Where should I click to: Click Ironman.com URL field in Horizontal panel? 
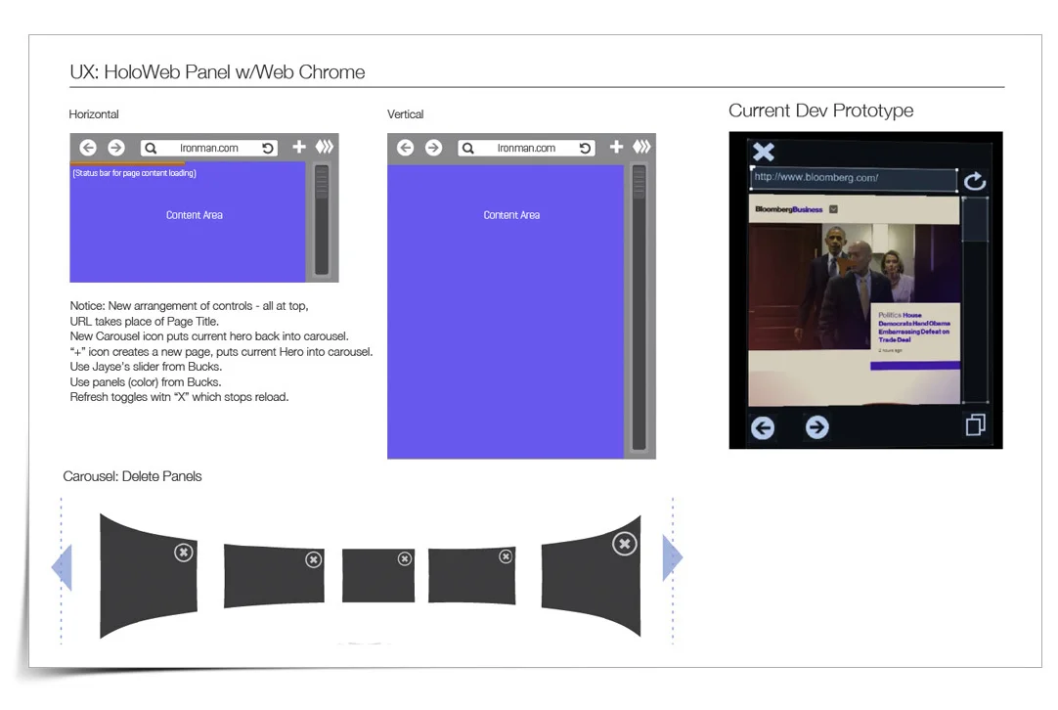point(209,148)
